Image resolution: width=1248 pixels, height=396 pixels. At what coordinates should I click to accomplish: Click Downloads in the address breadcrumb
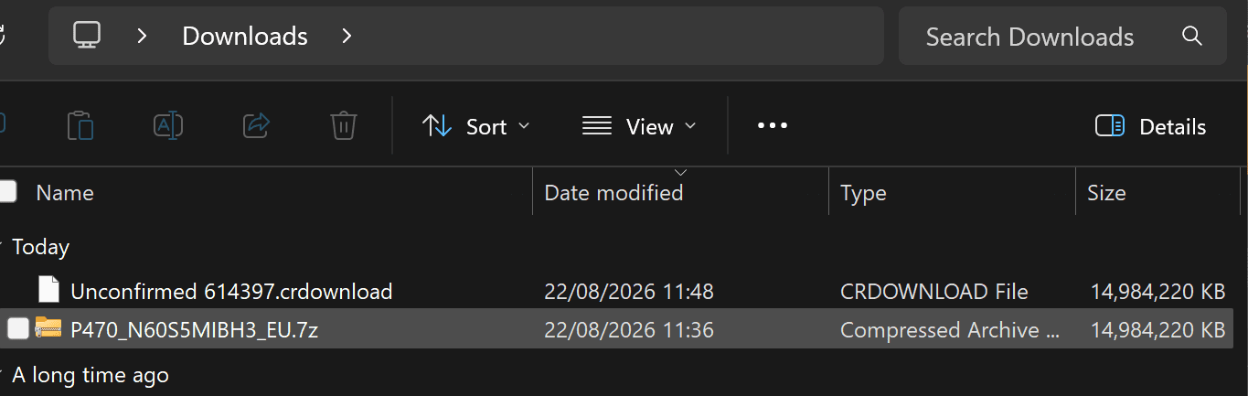(245, 36)
